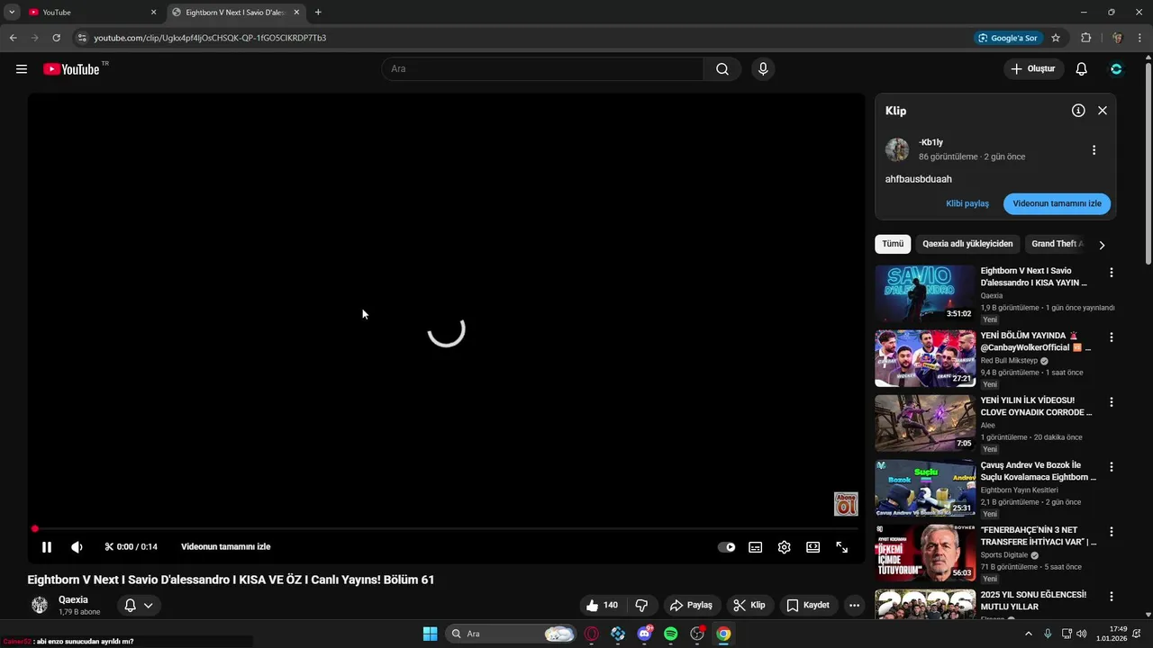Image resolution: width=1153 pixels, height=648 pixels.
Task: Open a new browser tab
Action: click(318, 13)
